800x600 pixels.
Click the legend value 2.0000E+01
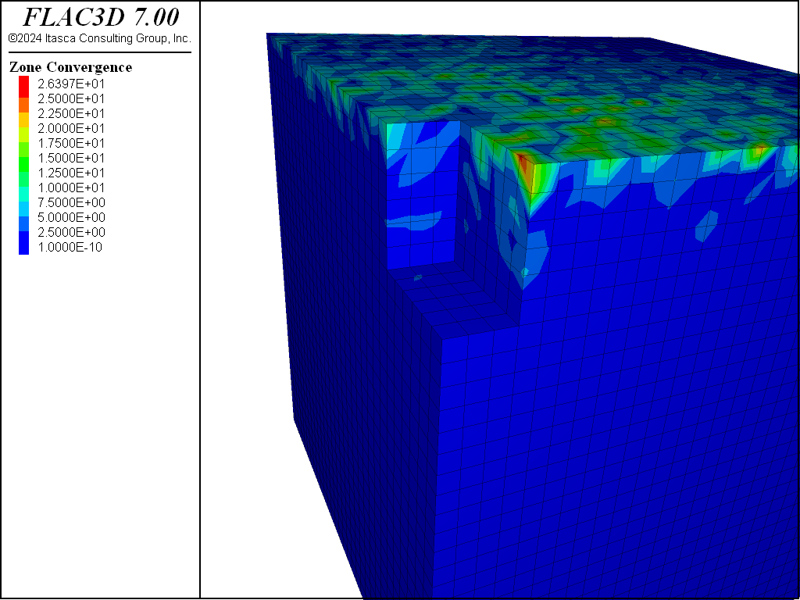tap(71, 128)
